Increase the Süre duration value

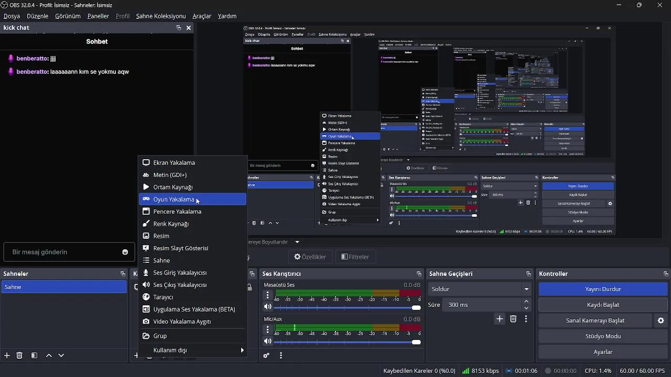tap(526, 302)
